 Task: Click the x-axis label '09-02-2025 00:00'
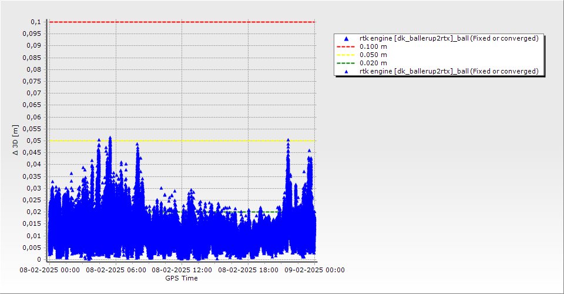click(x=315, y=270)
